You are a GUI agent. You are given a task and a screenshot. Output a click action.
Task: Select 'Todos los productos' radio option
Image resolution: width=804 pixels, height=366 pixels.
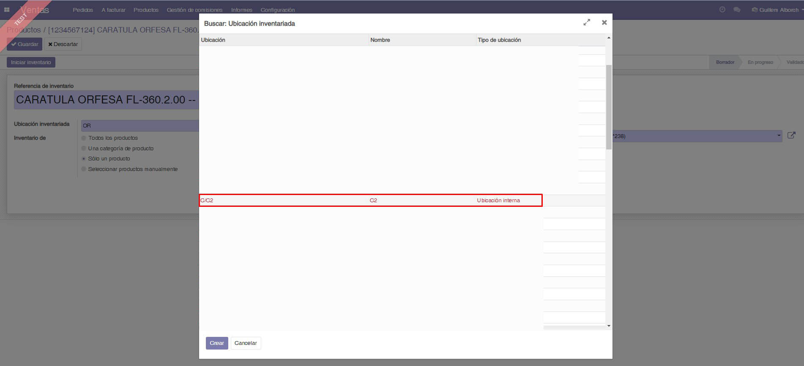[x=84, y=138]
